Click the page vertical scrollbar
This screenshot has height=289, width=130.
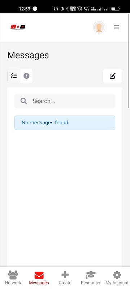click(129, 61)
